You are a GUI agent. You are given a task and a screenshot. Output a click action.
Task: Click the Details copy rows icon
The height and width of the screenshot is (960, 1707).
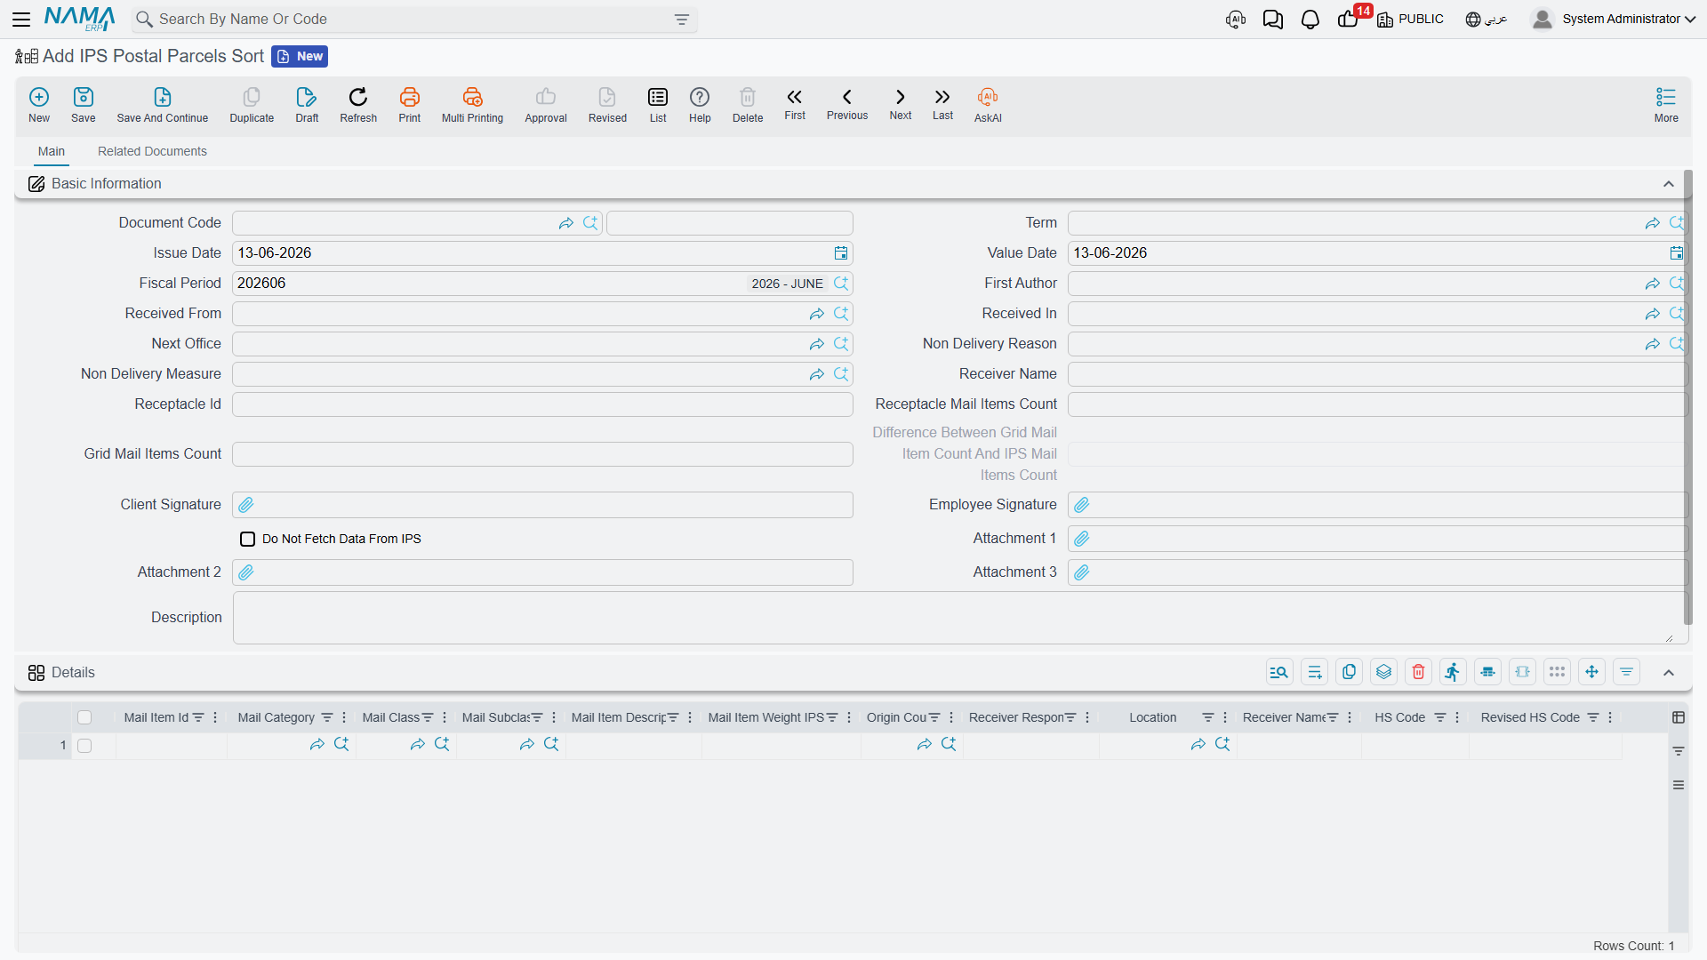click(x=1349, y=672)
